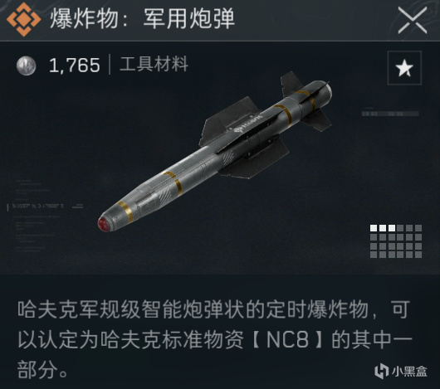440x389 pixels.
Task: Select the 1,765 price value
Action: pos(75,66)
